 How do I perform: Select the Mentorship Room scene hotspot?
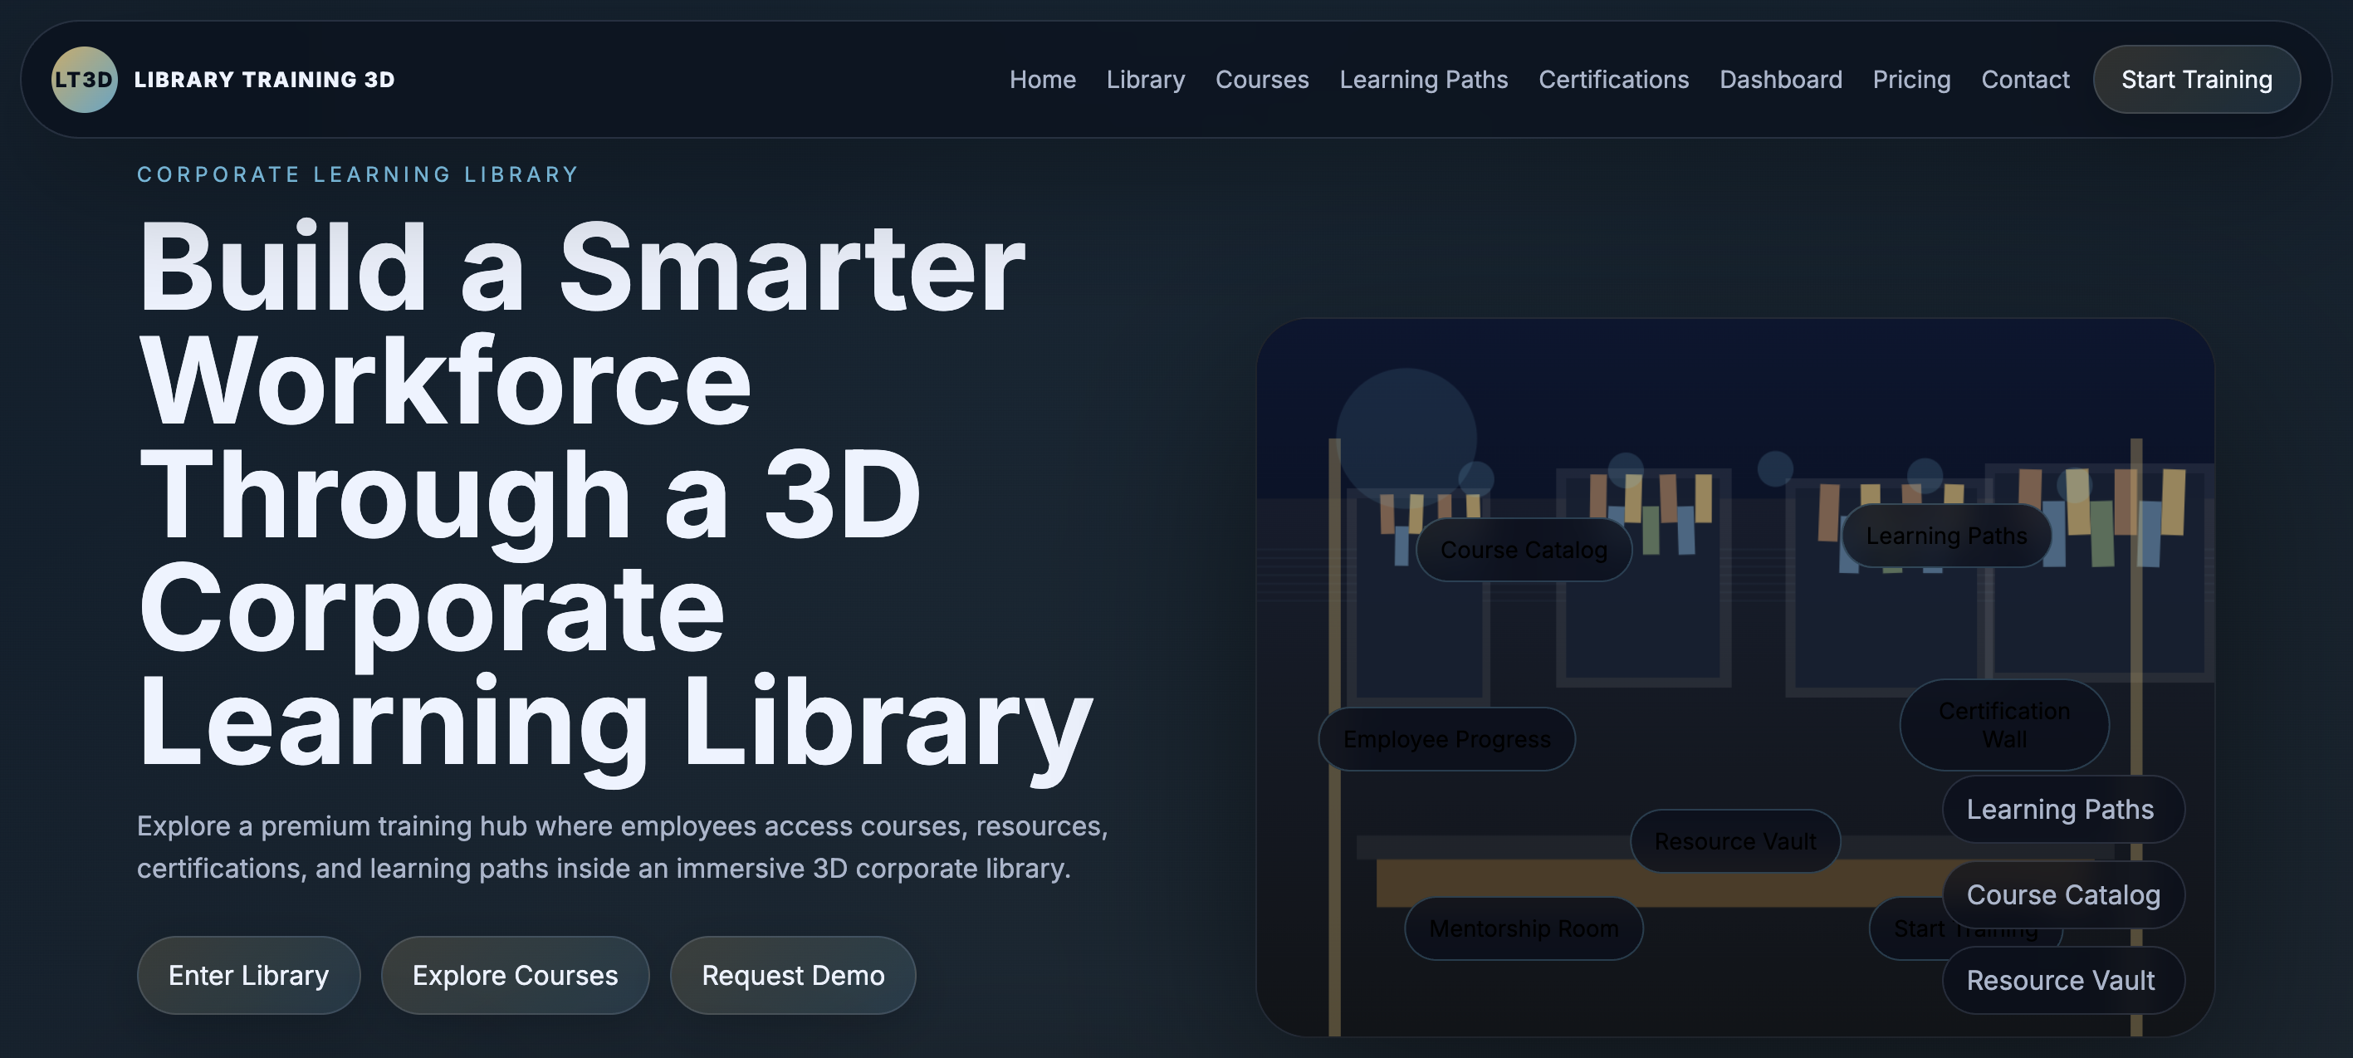1523,928
